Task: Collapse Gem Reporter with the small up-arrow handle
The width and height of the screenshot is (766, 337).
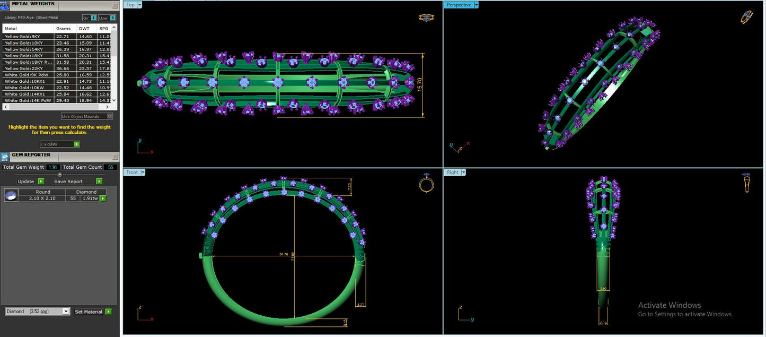Action: coord(59,174)
